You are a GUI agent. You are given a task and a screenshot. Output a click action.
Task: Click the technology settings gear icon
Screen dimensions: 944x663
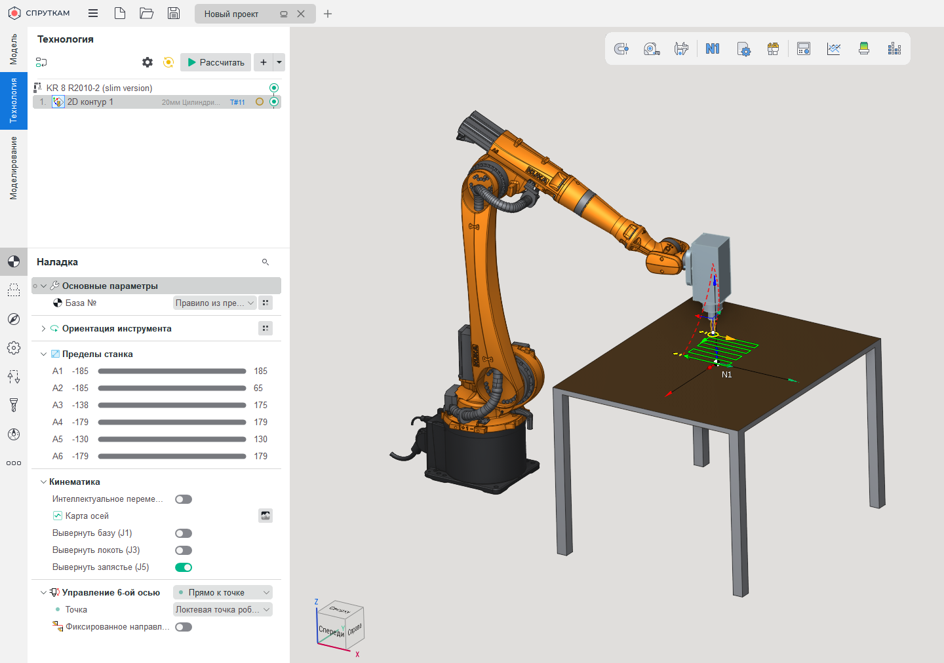pyautogui.click(x=147, y=62)
